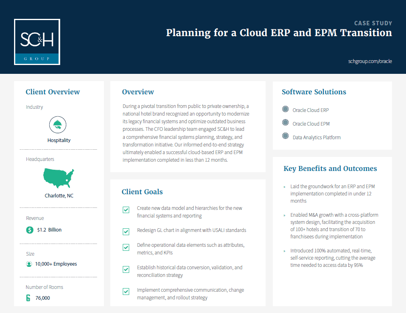The height and width of the screenshot is (313, 406).
Task: Click the 'Oracle Cloud ERP' text
Action: (x=311, y=110)
